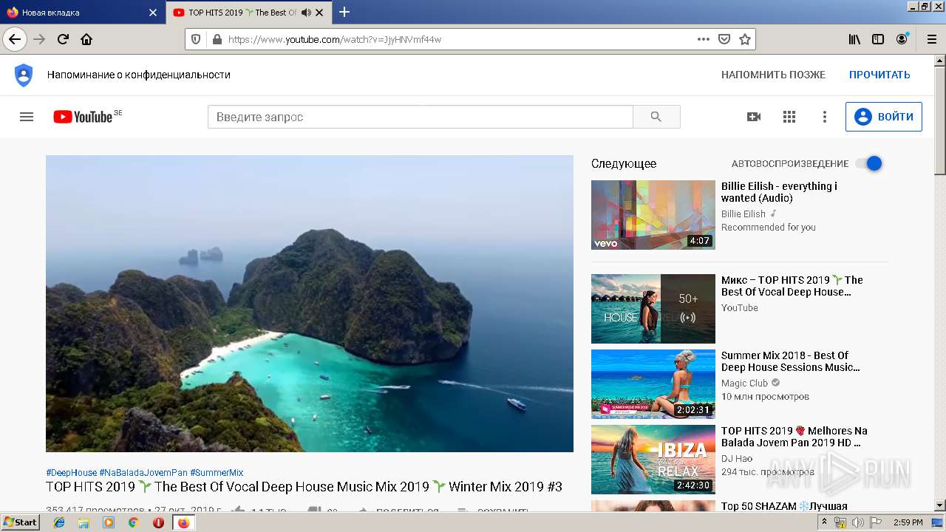Screen dimensions: 946x532
Task: Open a new tab with plus button
Action: pos(344,12)
